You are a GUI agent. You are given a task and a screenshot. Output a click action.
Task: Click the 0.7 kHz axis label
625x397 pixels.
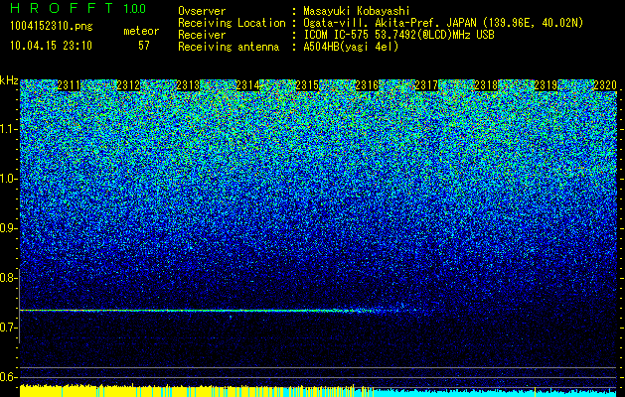9,328
